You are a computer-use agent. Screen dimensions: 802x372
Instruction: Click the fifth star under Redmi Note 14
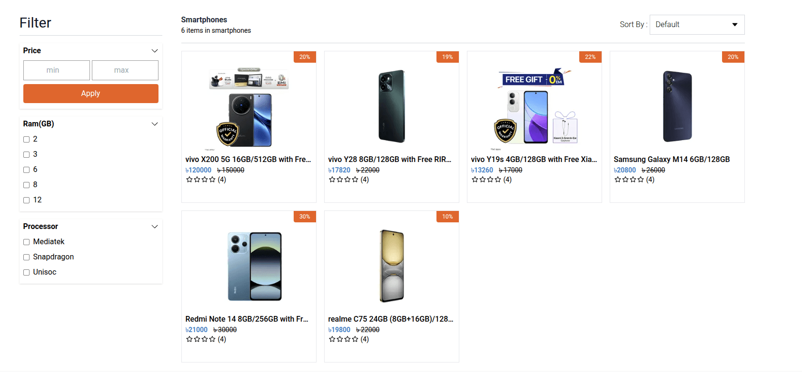[214, 339]
